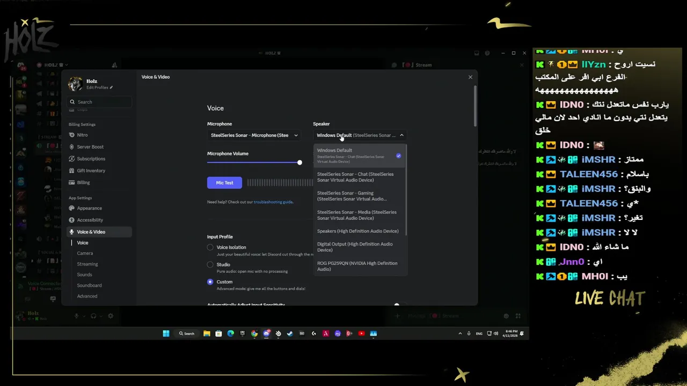Click the speaker dropdown list scrollbar
This screenshot has width=687, height=386.
(406, 190)
